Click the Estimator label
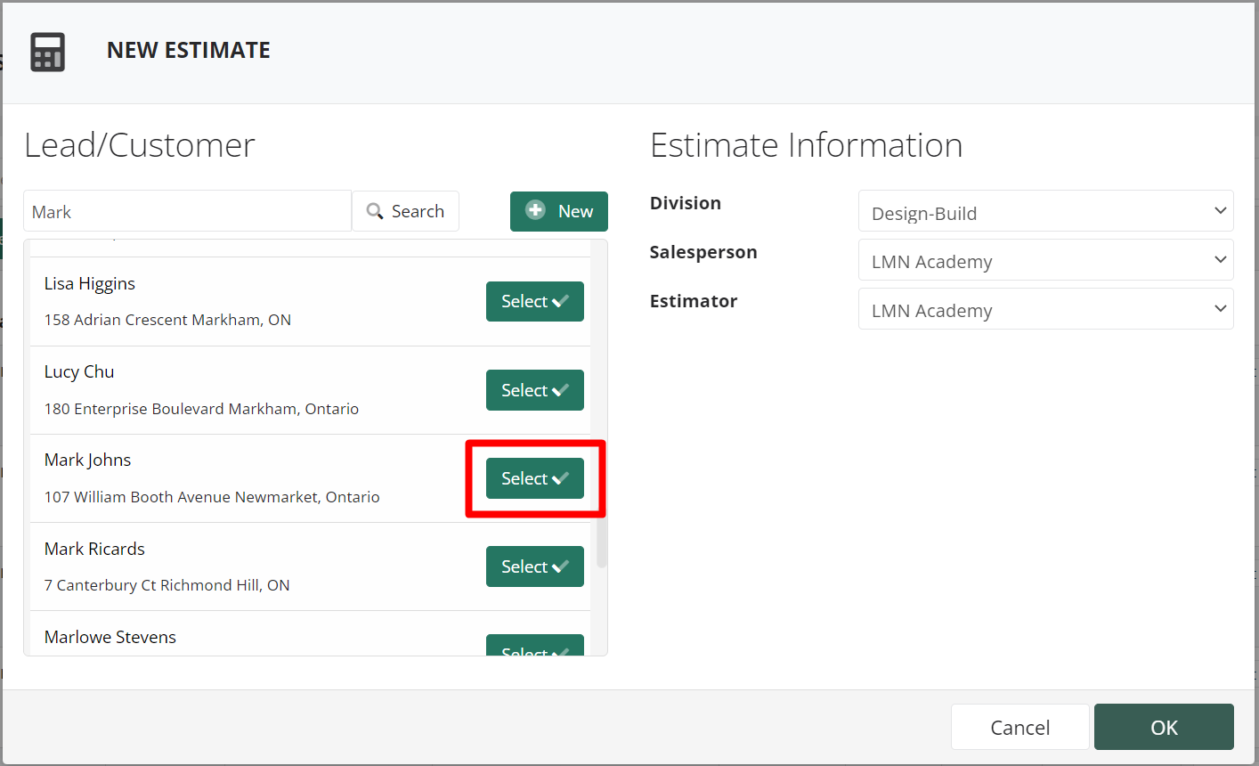Screen dimensions: 1259x766 (694, 301)
